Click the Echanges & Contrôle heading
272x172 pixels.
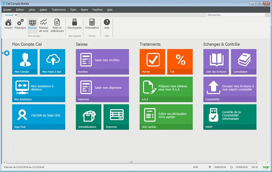click(x=221, y=44)
